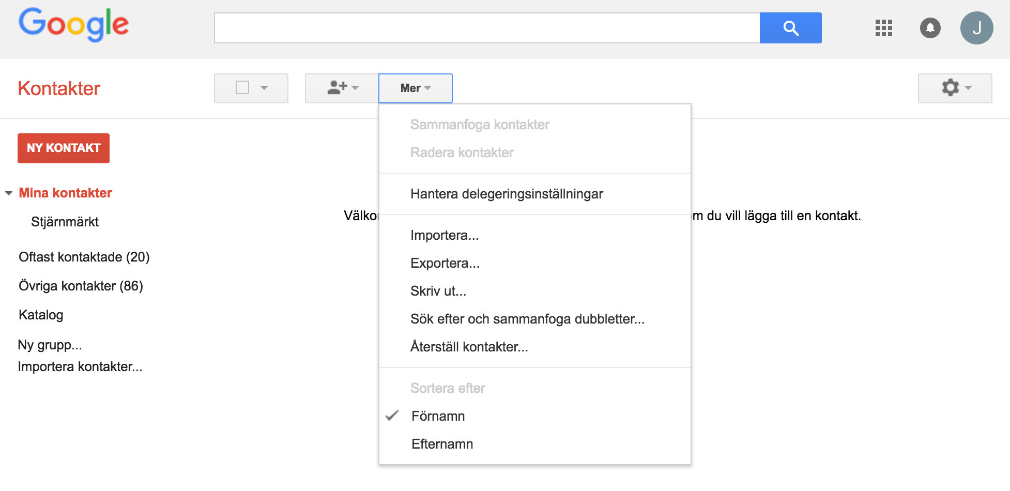1010x491 pixels.
Task: Click the Google logo
Action: (x=73, y=24)
